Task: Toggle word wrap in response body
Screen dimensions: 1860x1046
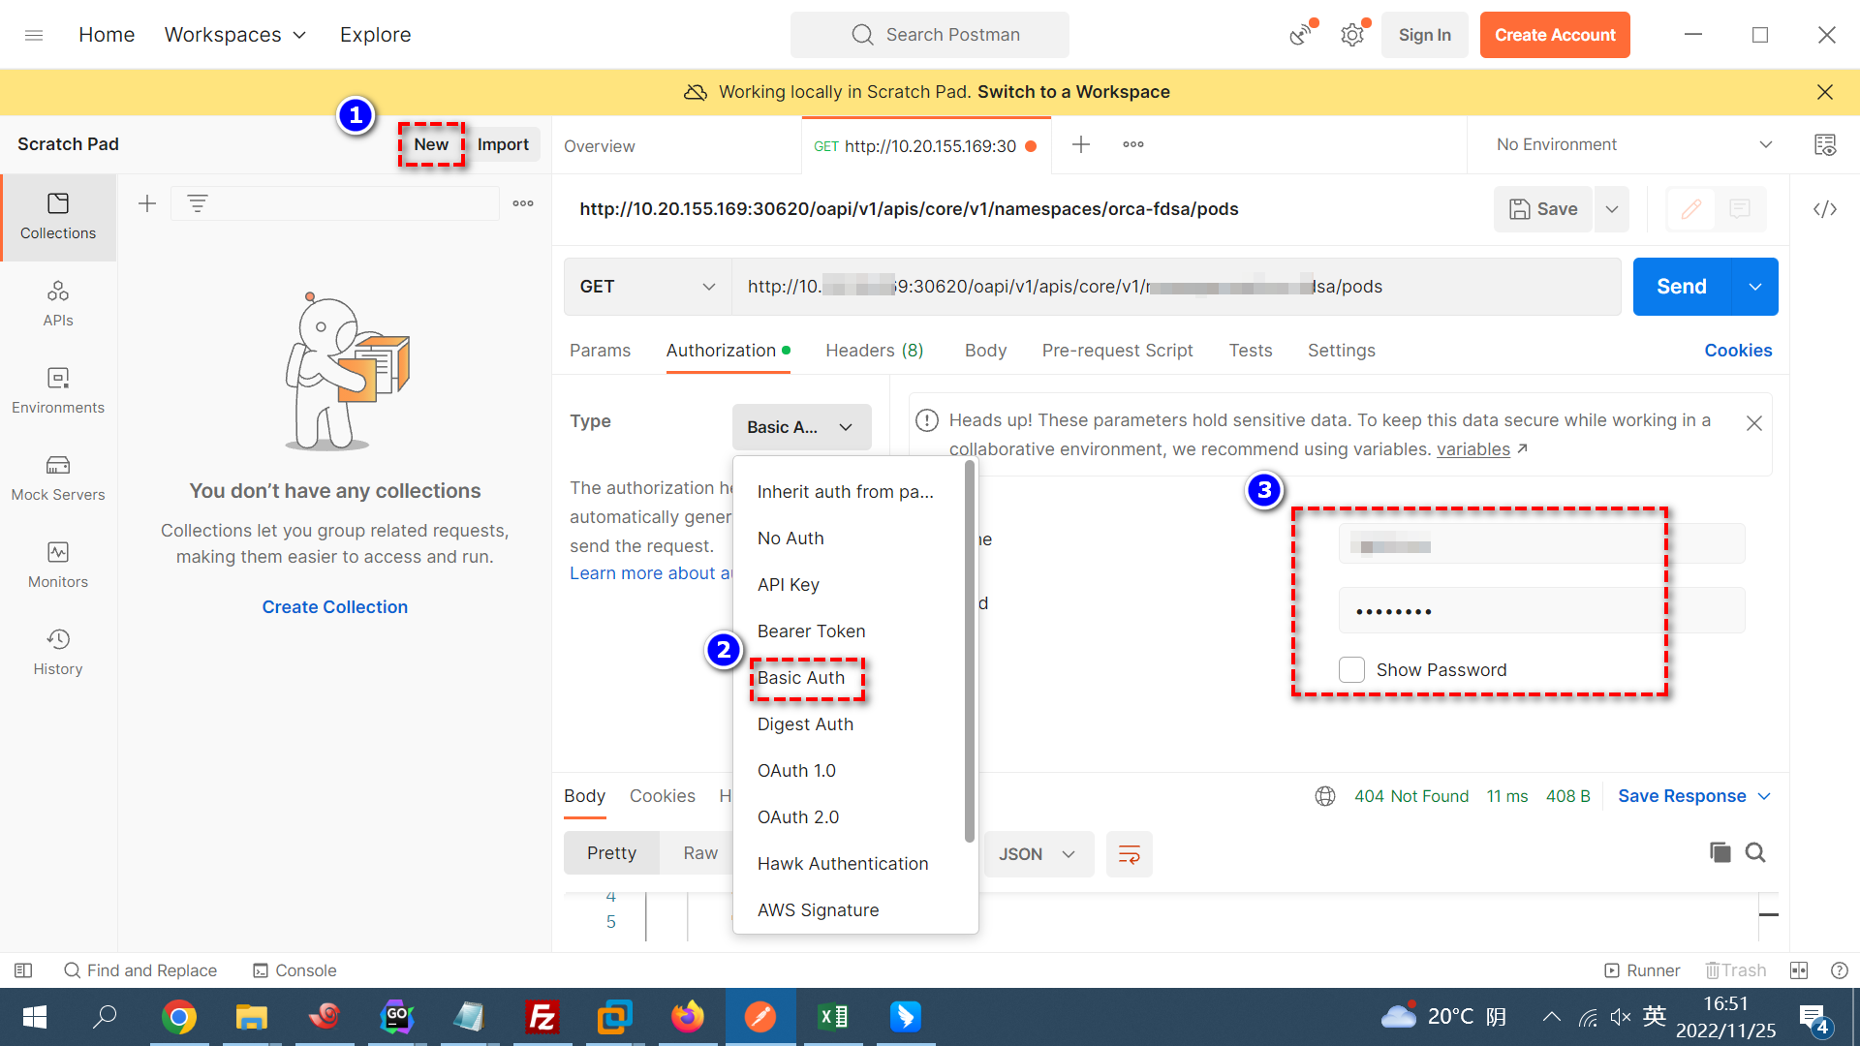Action: [1129, 854]
